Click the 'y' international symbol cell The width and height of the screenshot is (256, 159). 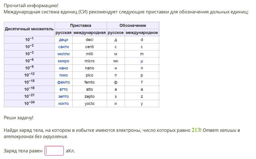click(142, 104)
